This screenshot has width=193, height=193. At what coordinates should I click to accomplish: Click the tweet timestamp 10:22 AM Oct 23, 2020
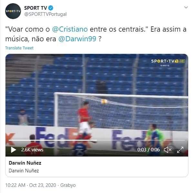click(31, 185)
